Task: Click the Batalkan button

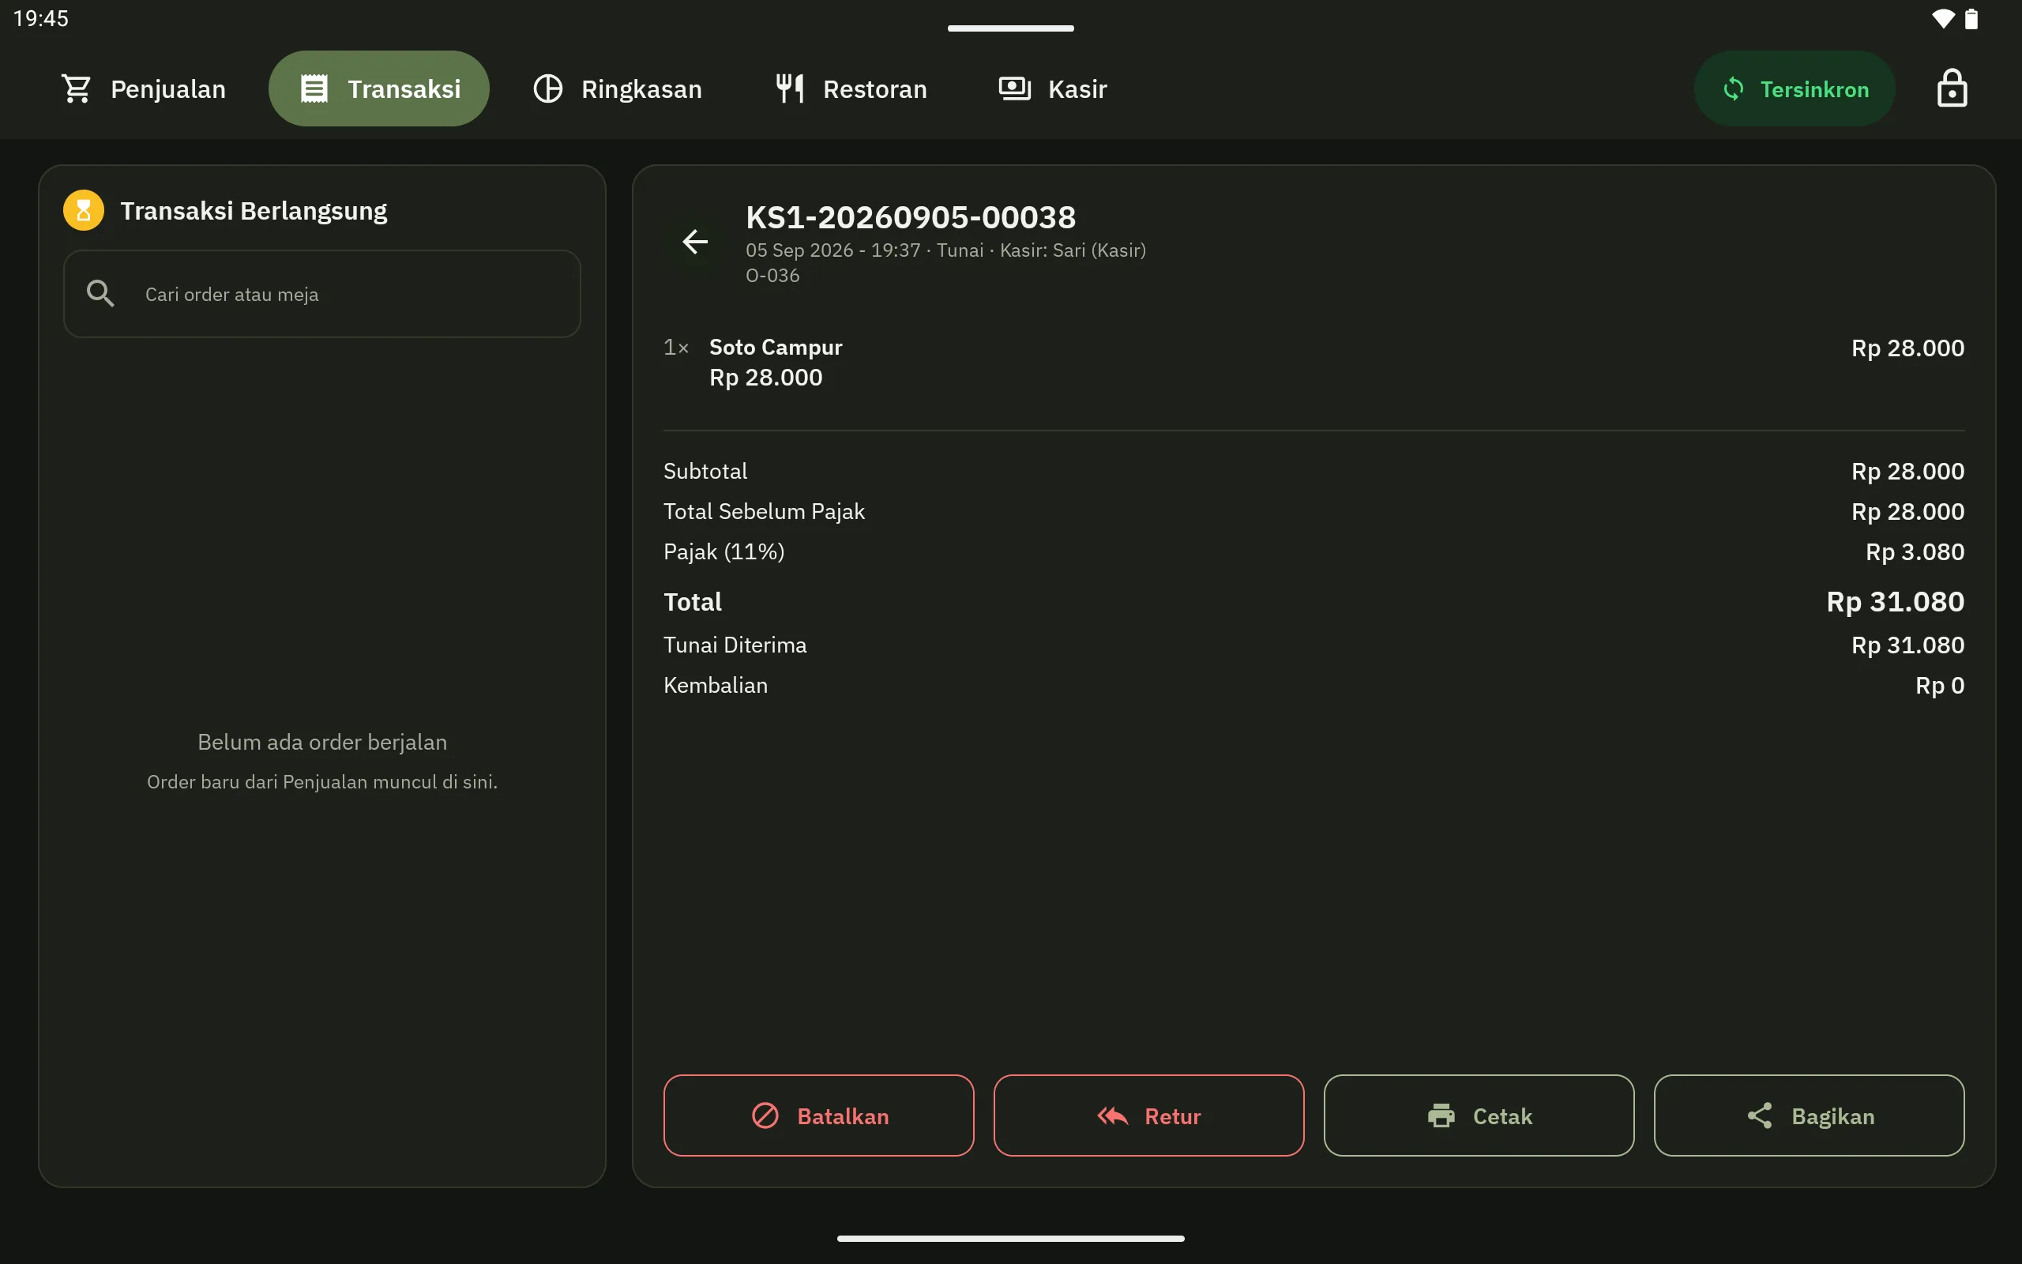Action: coord(819,1116)
